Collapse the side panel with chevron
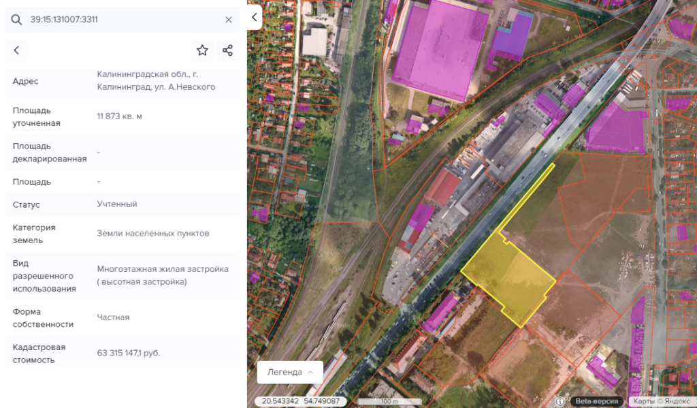Screen dimensions: 697x408 point(255,17)
